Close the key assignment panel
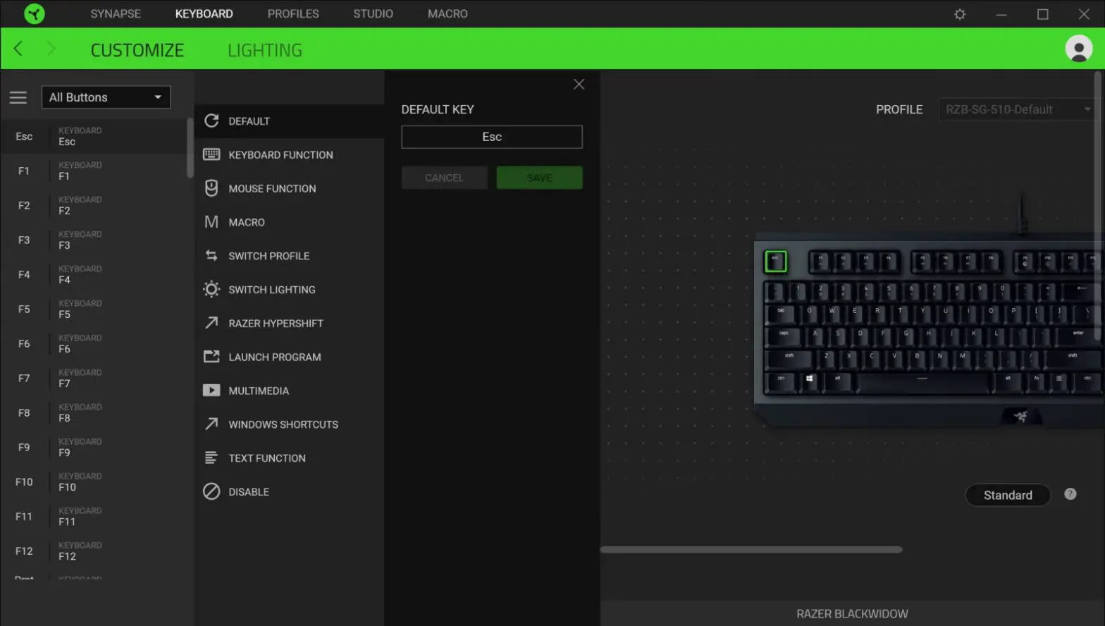The width and height of the screenshot is (1105, 626). 579,85
